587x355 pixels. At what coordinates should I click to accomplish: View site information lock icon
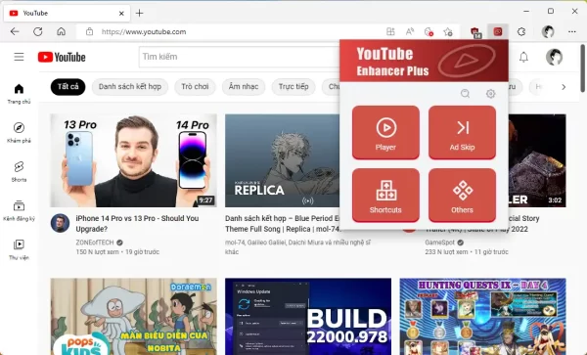pyautogui.click(x=89, y=32)
